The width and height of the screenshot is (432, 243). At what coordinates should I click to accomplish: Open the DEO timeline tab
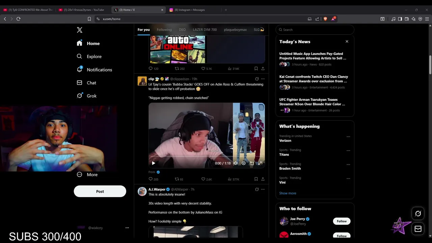point(182,30)
